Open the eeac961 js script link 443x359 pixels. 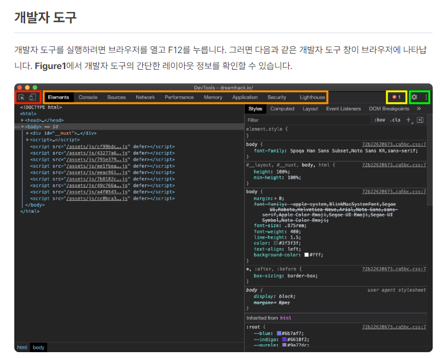(x=97, y=172)
